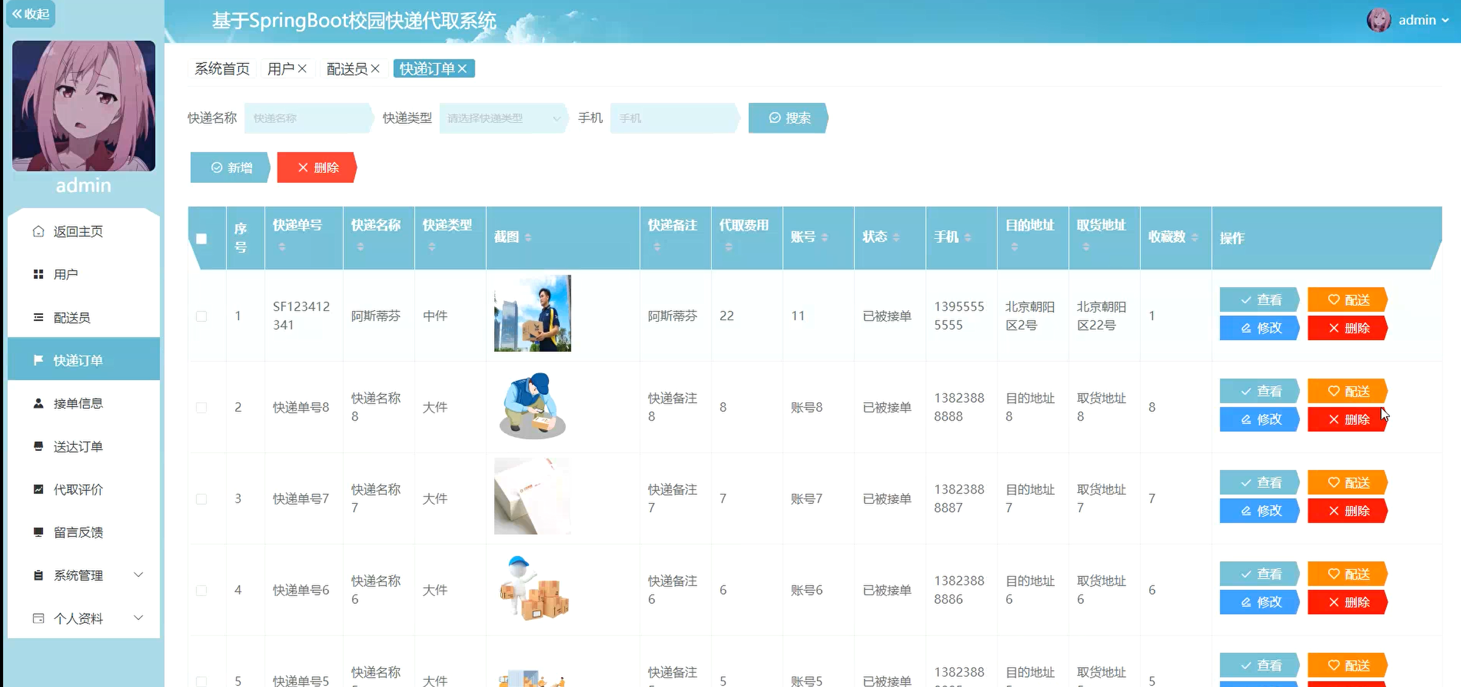Click 修改 for SF123412341 row
The image size is (1461, 687).
coord(1260,328)
